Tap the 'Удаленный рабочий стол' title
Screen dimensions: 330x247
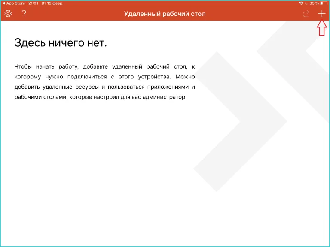pyautogui.click(x=165, y=14)
